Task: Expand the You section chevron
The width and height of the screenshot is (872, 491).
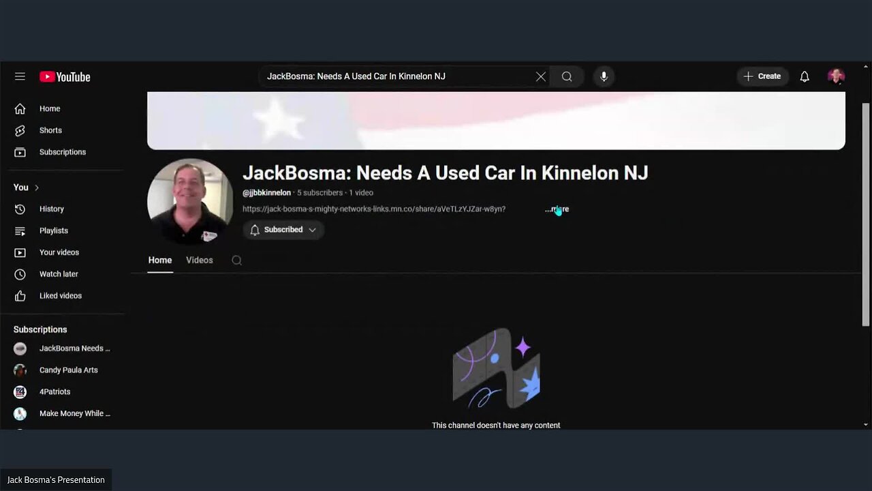Action: [37, 188]
